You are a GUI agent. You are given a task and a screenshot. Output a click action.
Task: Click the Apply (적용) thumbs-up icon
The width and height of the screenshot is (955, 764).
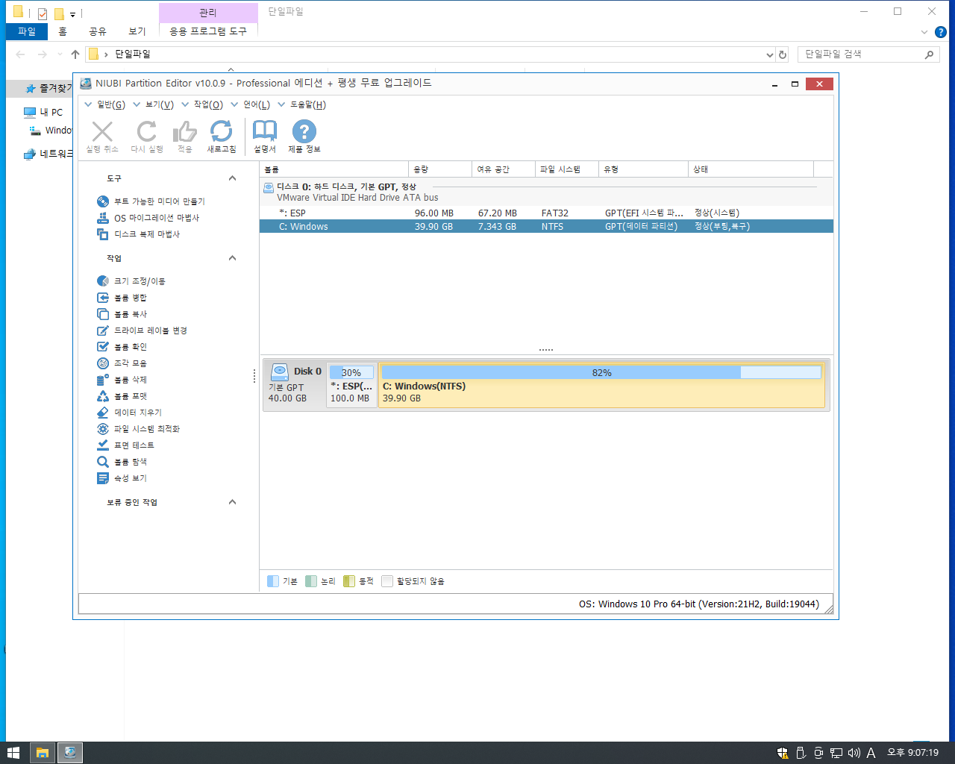point(184,132)
